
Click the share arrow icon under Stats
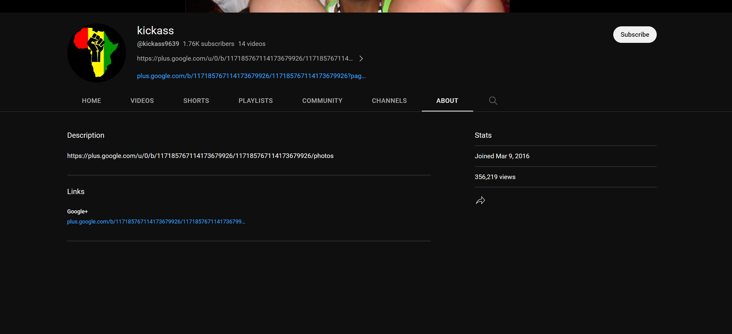coord(480,201)
